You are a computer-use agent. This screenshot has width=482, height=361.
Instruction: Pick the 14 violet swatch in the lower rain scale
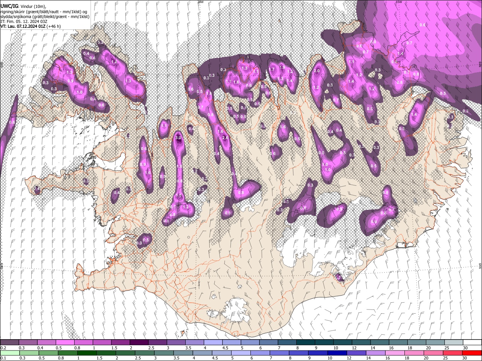point(375,353)
